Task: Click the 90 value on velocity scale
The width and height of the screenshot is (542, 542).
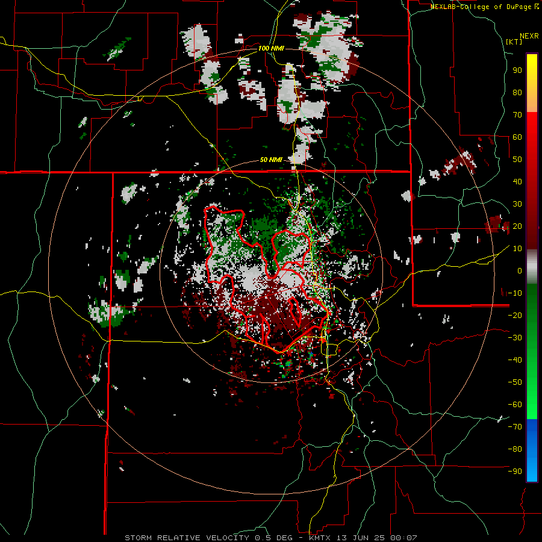Action: (517, 70)
